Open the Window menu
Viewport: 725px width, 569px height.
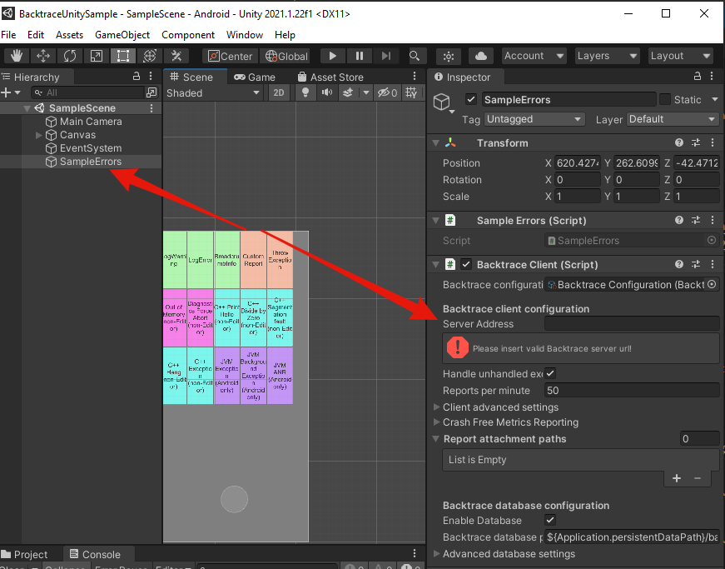[x=245, y=35]
